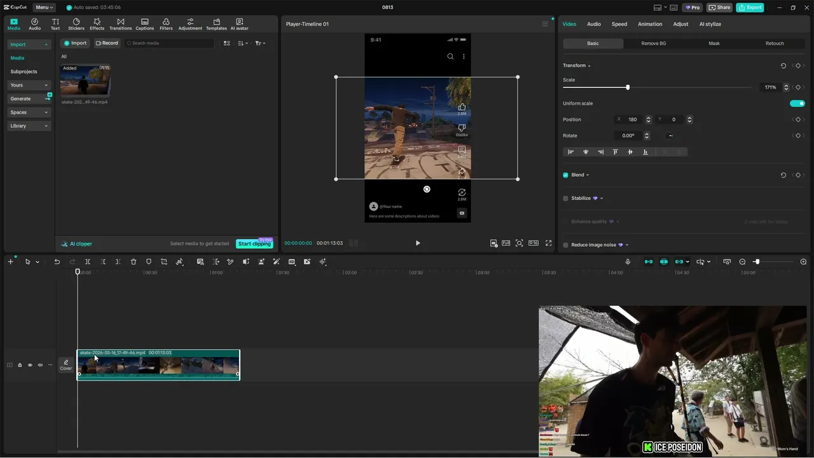Toggle the main track magnet
This screenshot has width=814, height=458.
click(649, 261)
